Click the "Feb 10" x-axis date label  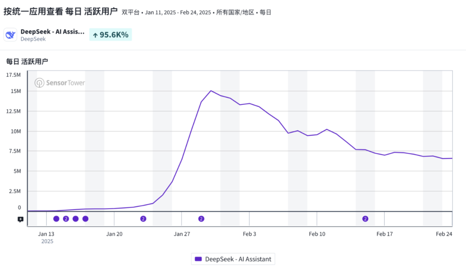pyautogui.click(x=317, y=234)
